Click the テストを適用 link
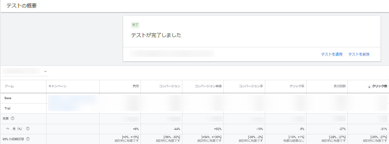This screenshot has width=389, height=144. [332, 54]
